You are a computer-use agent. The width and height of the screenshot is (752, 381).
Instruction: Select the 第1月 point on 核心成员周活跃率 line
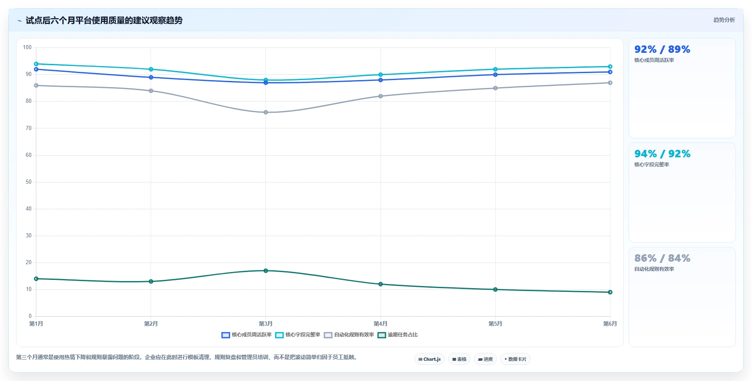(36, 69)
